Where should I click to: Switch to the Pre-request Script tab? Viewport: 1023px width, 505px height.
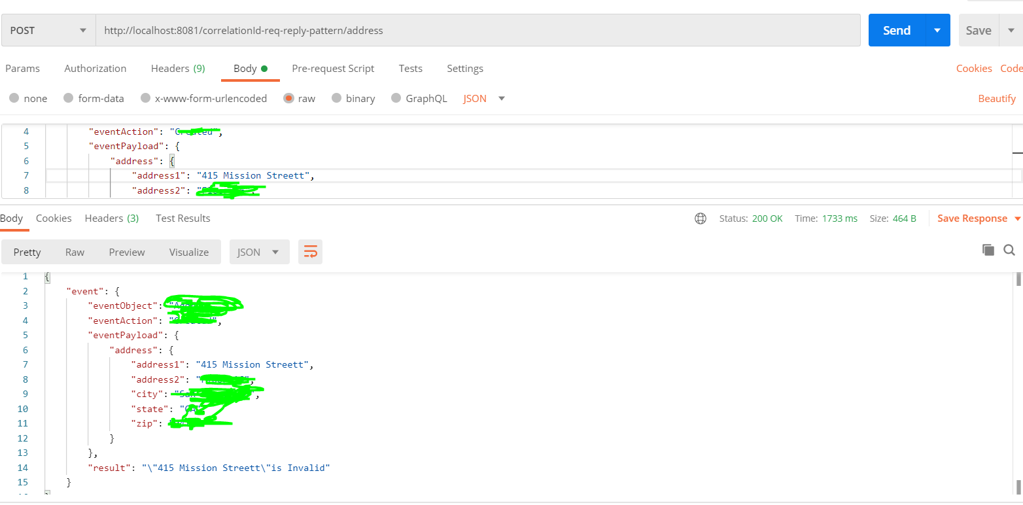point(333,69)
